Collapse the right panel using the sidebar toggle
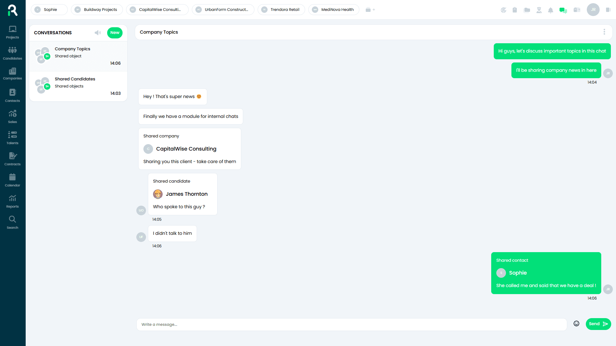 tap(608, 10)
